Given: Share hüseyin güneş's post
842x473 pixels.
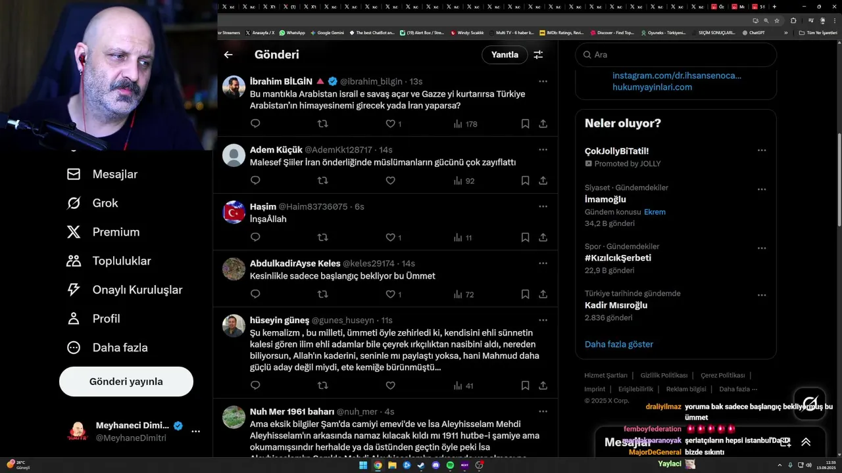Looking at the screenshot, I should [x=543, y=386].
